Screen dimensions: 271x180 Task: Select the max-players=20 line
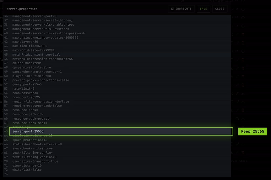tap(25, 42)
